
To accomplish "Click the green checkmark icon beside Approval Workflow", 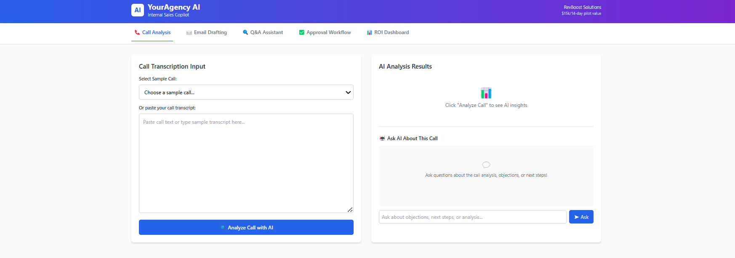I will (301, 32).
